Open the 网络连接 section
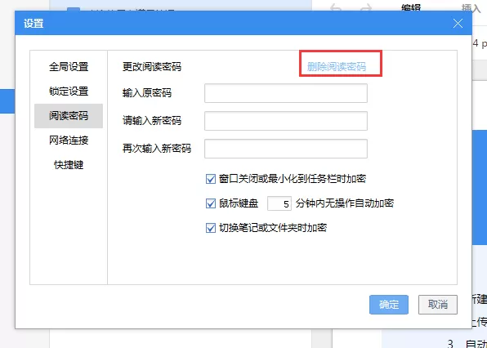 (69, 141)
